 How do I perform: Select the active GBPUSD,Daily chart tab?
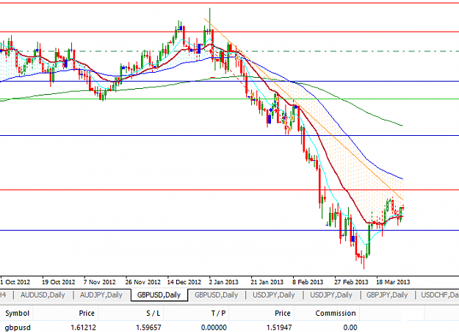(159, 295)
